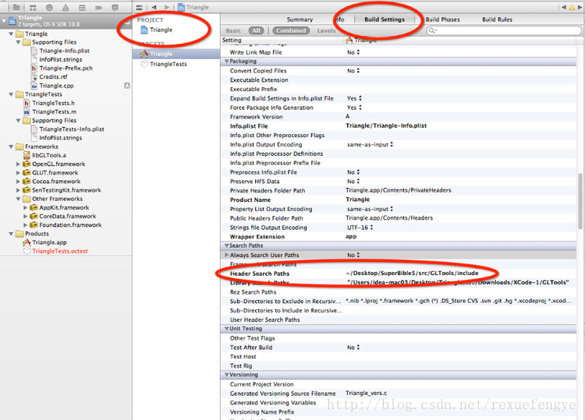Click the TriangleTests target icon
585x420 pixels.
pos(144,64)
